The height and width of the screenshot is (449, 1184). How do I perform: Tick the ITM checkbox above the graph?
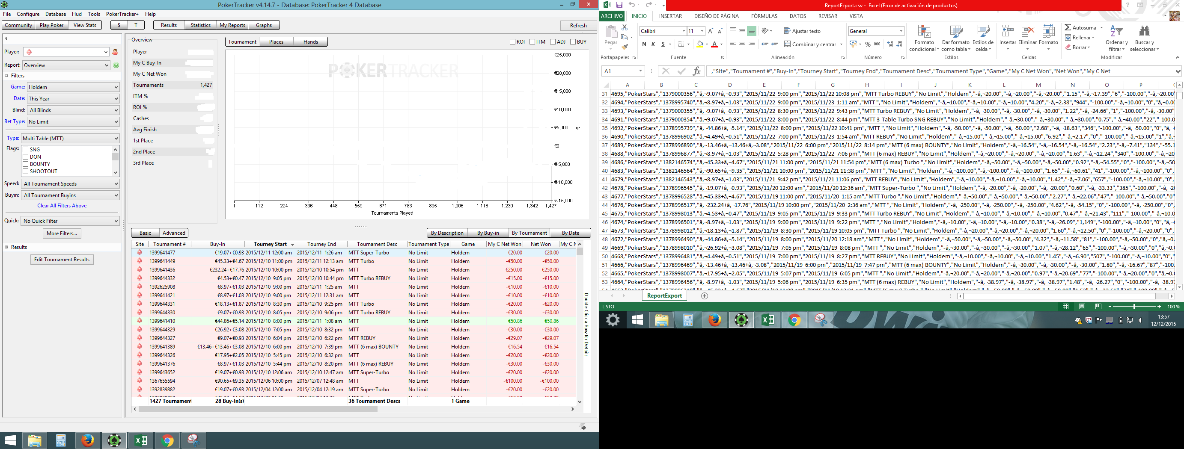(532, 42)
